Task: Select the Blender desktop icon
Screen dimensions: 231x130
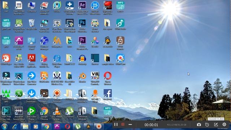Action: coord(82,77)
